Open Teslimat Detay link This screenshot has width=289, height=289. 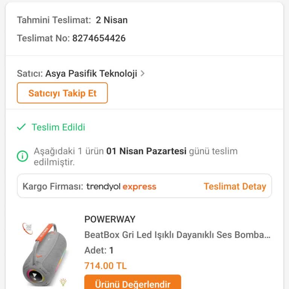[235, 186]
